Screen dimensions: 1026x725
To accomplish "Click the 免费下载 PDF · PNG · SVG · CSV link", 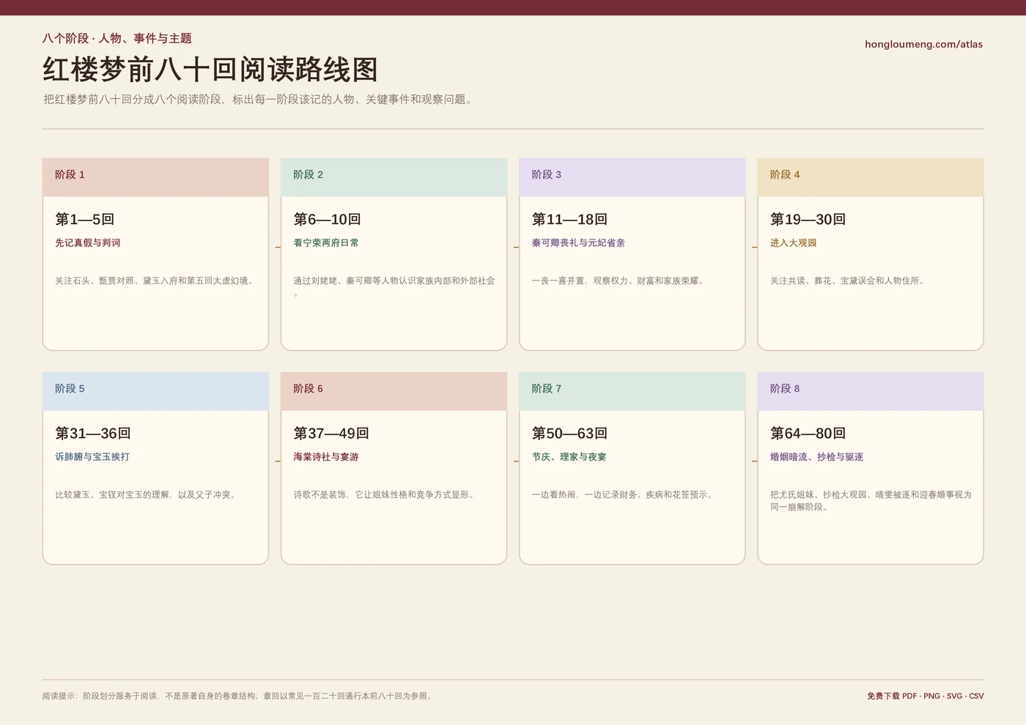I will click(925, 696).
